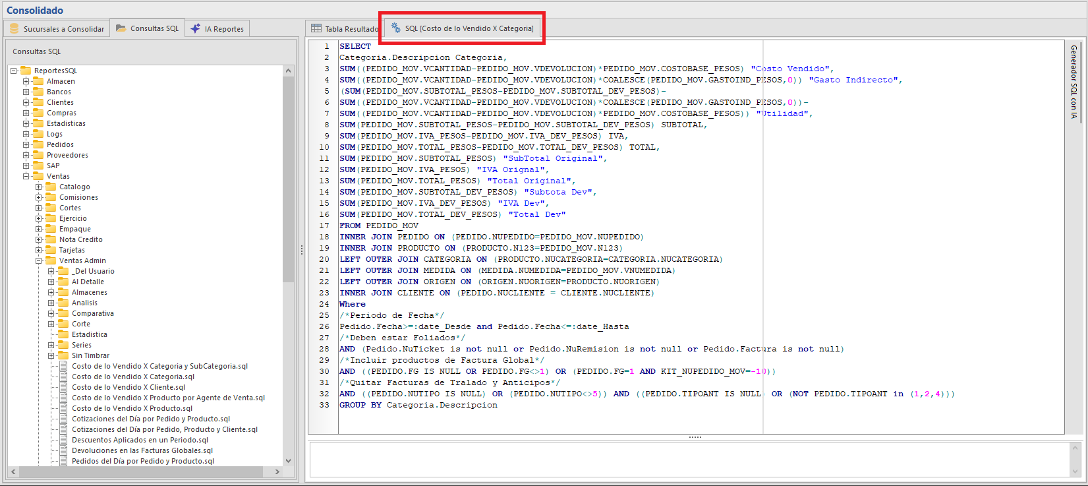1088x486 pixels.
Task: Expand the Almacen folder
Action: (x=26, y=81)
